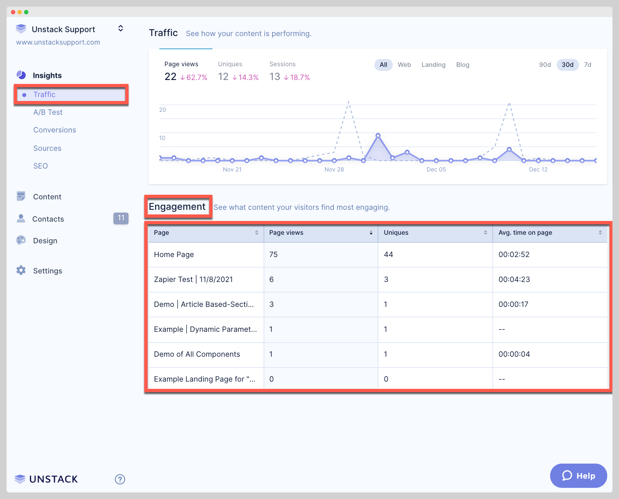Sort table by Page views column
The width and height of the screenshot is (619, 499).
point(371,232)
